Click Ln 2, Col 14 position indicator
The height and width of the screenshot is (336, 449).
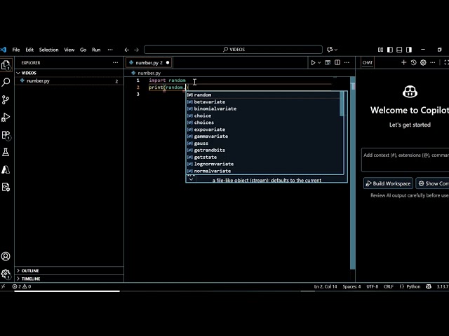tap(326, 286)
